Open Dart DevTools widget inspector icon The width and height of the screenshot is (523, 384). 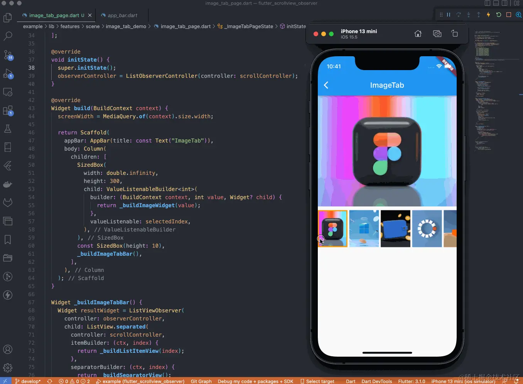click(x=519, y=15)
